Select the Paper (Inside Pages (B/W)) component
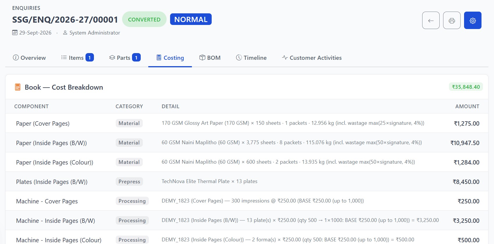Screen dimensions: 494x244 (x=51, y=143)
